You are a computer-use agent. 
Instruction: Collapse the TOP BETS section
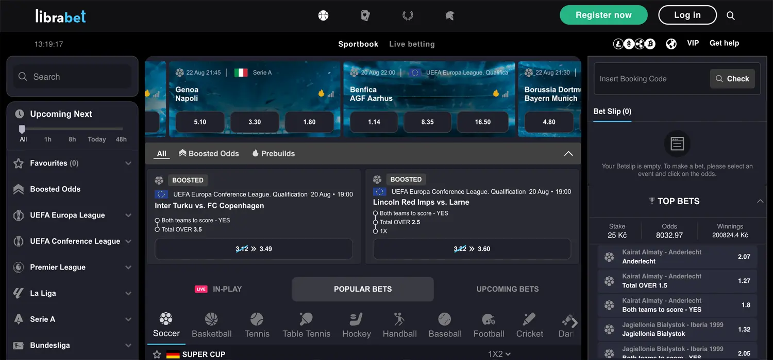coord(760,201)
